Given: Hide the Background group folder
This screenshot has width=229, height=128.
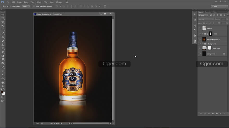Looking at the screenshot, I should 200,44.
